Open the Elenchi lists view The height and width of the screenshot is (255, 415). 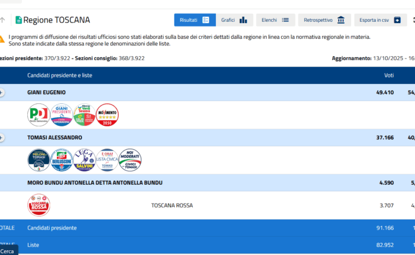point(275,20)
